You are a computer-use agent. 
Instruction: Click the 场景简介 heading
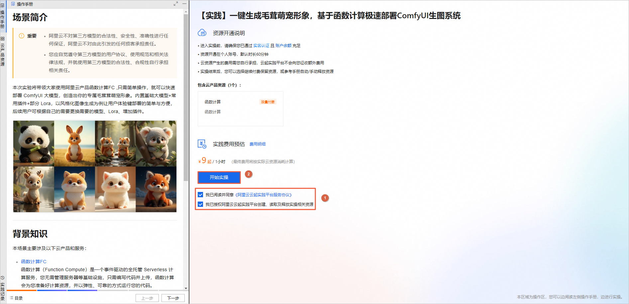click(30, 17)
